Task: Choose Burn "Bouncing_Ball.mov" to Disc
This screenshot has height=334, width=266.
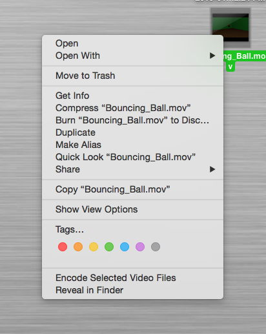Action: [132, 120]
